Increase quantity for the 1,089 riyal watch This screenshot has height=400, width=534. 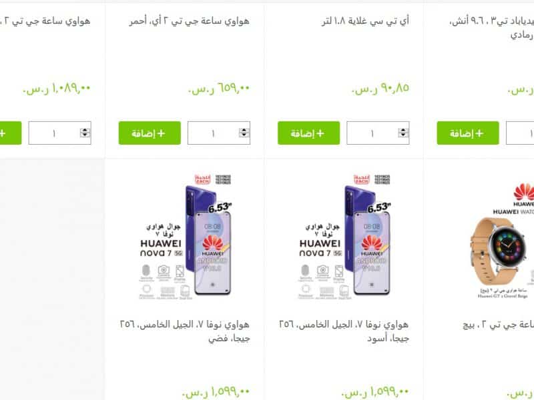pos(85,130)
